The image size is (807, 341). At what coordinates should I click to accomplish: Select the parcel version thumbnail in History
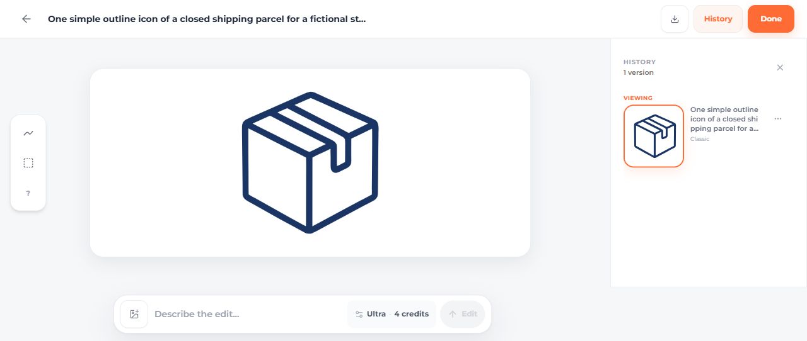click(x=654, y=136)
